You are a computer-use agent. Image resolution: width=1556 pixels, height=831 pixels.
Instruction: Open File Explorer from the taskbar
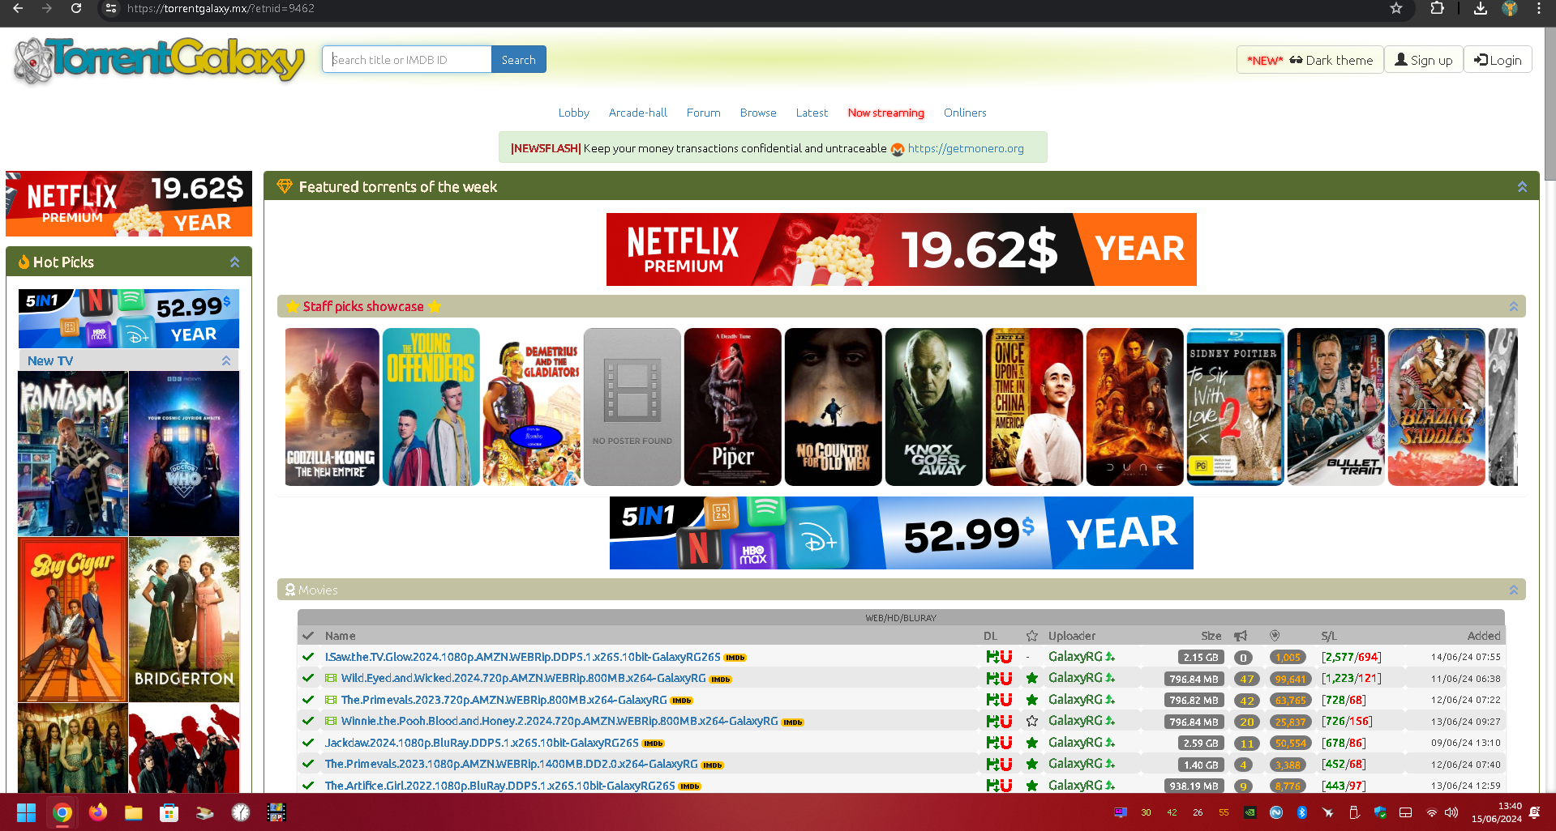coord(134,812)
